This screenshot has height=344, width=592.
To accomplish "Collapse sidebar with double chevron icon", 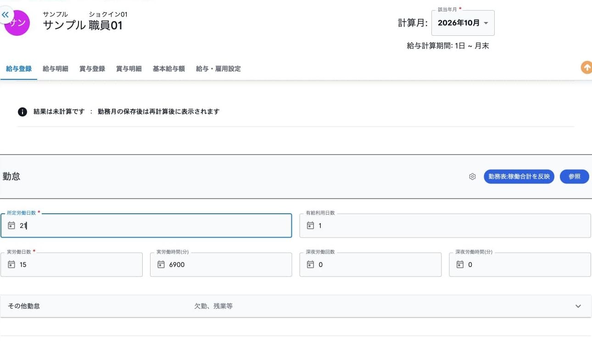I will (x=6, y=15).
